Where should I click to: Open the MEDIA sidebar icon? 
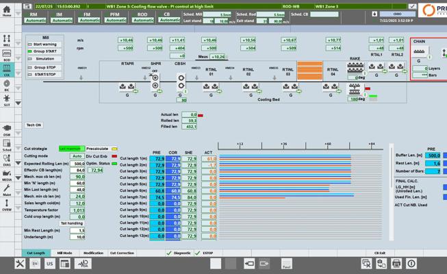pyautogui.click(x=7, y=175)
